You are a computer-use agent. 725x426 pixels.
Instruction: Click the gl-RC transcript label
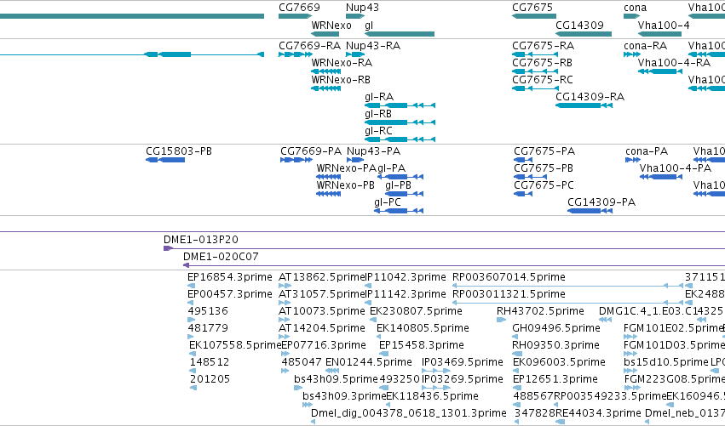378,131
